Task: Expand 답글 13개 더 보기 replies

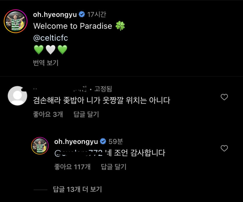Action: click(77, 189)
